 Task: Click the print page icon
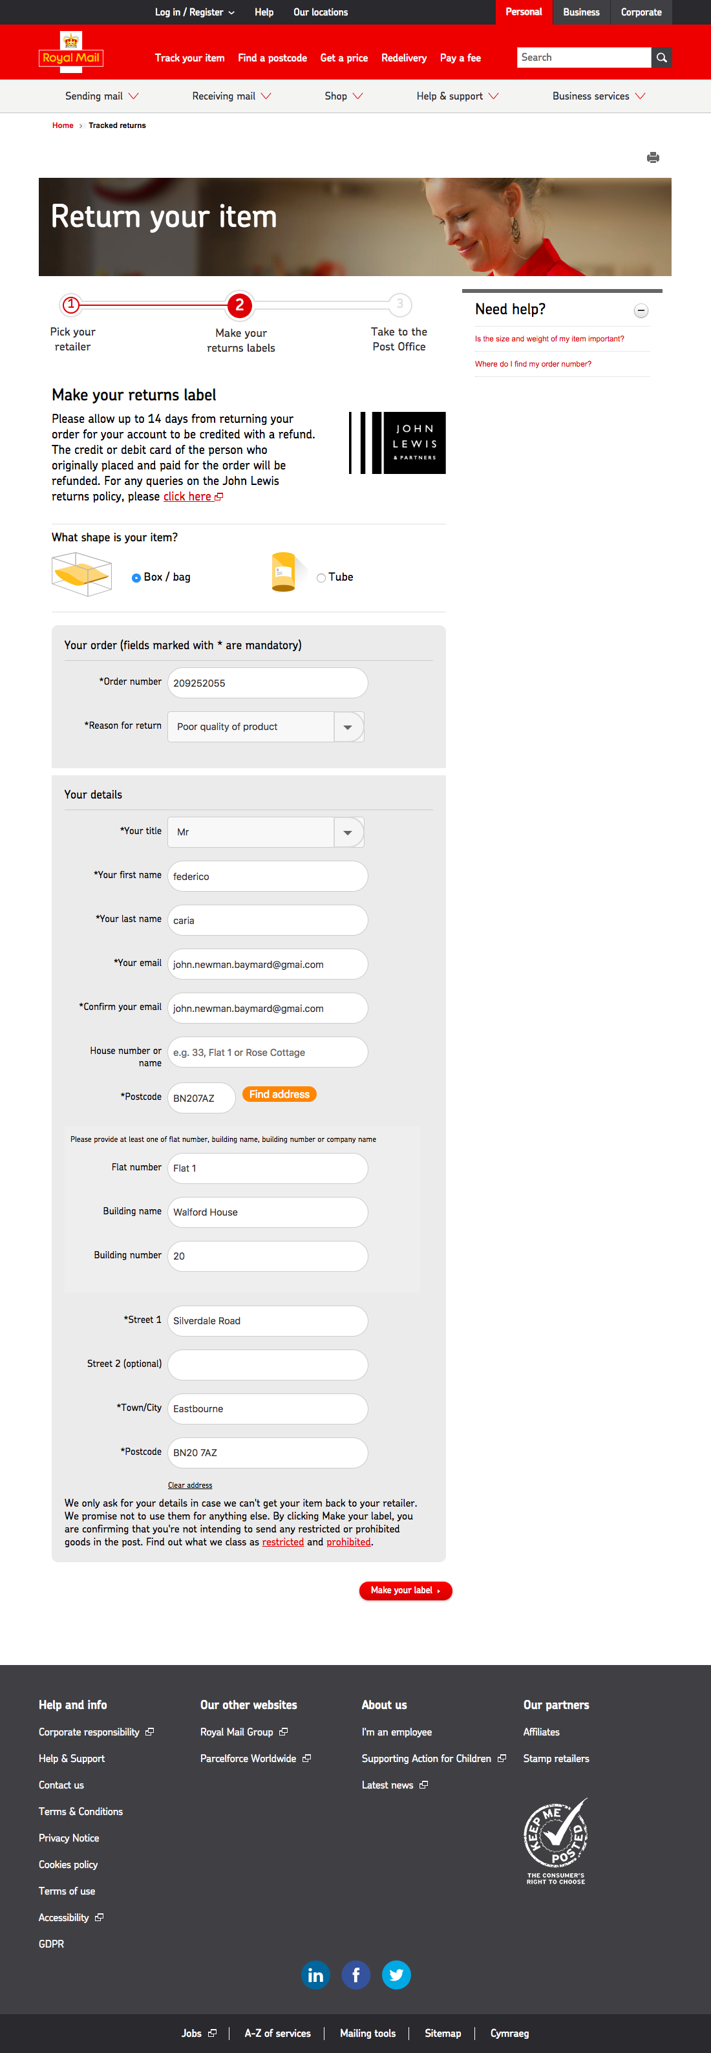(653, 157)
